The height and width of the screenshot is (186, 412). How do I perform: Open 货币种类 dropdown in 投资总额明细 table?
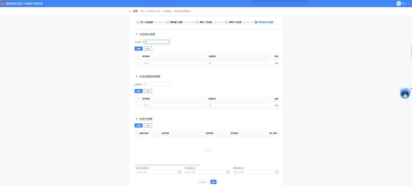click(x=174, y=105)
